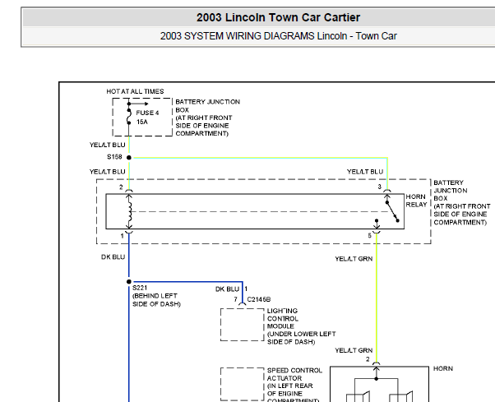
Task: Click the horn relay coil symbol
Action: [x=129, y=211]
